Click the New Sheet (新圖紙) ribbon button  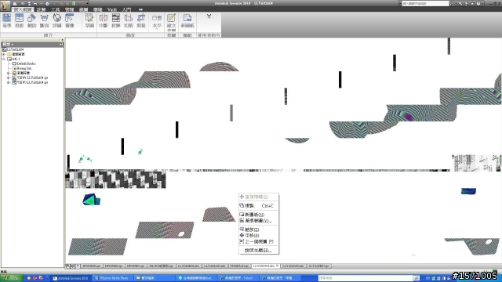(x=187, y=21)
